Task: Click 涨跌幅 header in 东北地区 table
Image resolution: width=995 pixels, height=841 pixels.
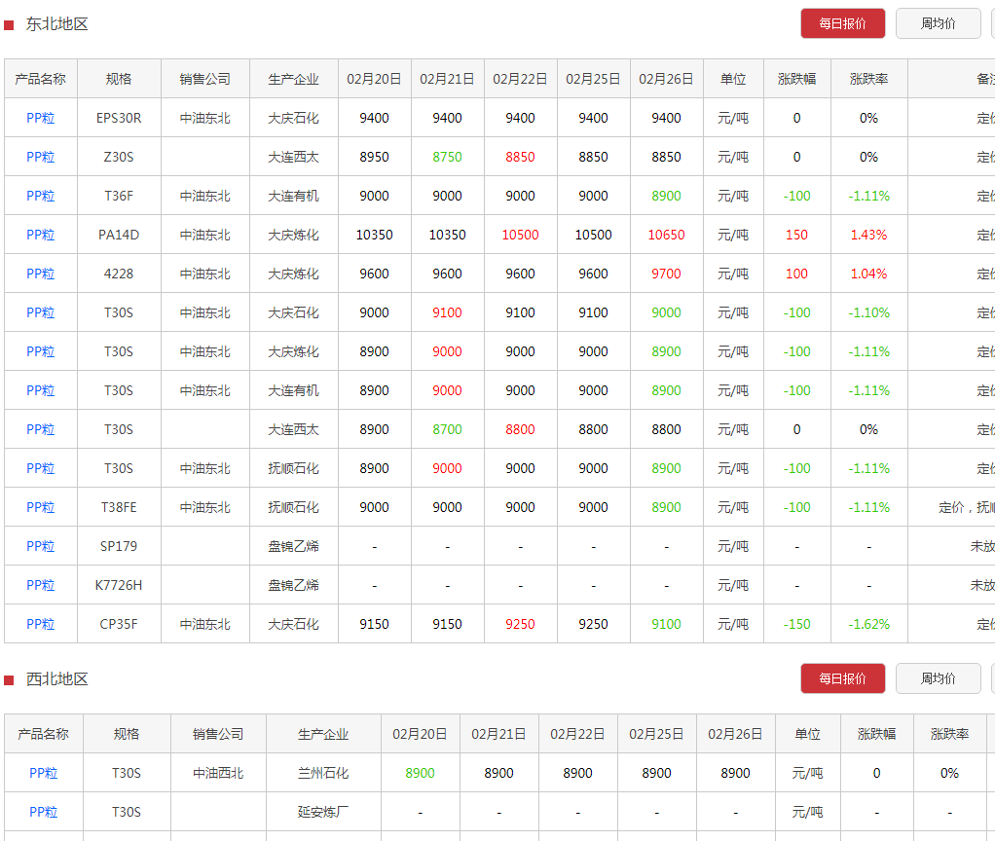Action: point(797,79)
